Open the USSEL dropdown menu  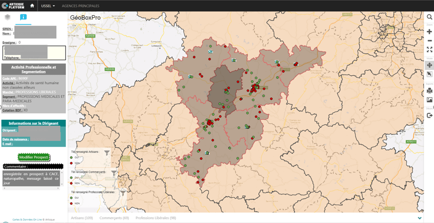coord(48,6)
